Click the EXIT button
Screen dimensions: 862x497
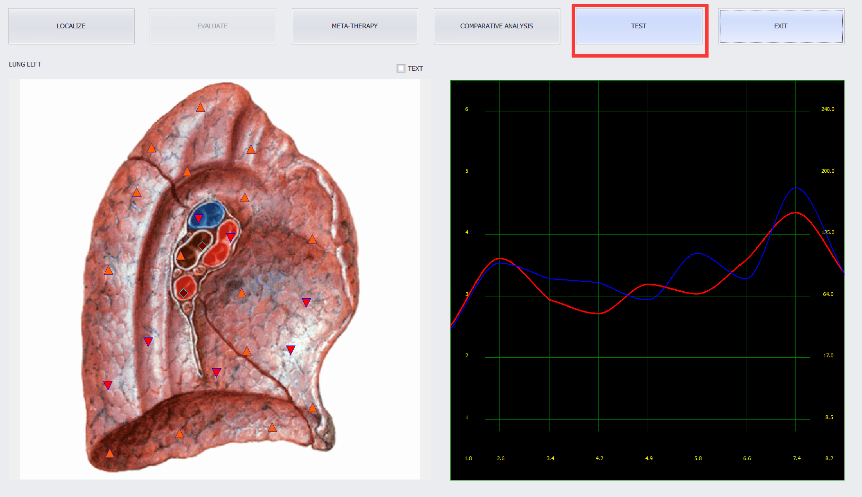click(x=781, y=26)
